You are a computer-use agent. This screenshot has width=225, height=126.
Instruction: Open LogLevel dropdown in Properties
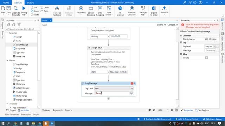pyautogui.click(x=214, y=46)
